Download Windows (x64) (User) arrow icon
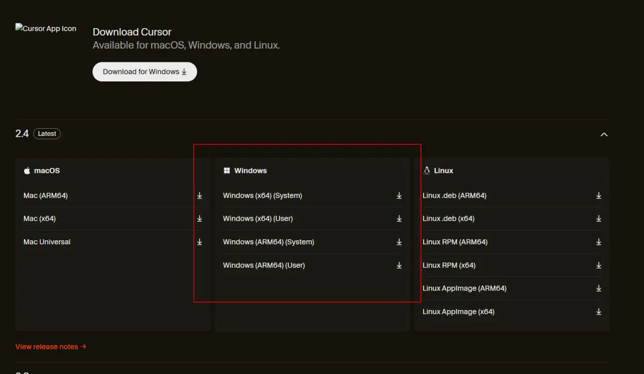This screenshot has width=644, height=374. tap(399, 219)
